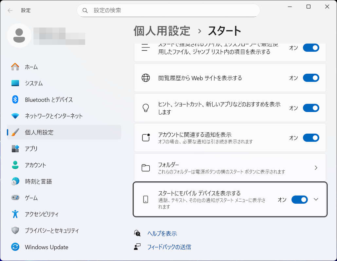Click 個人用設定 in the breadcrumb heading
337x261 pixels.
click(162, 31)
